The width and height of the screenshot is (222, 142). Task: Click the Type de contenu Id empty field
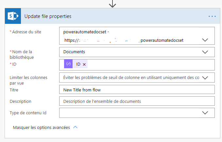coord(130,113)
